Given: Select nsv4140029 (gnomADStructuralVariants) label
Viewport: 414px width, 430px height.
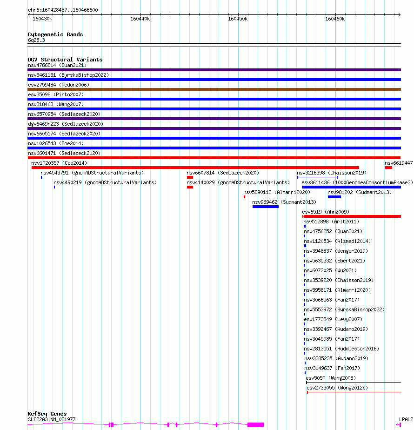Looking at the screenshot, I should point(238,182).
